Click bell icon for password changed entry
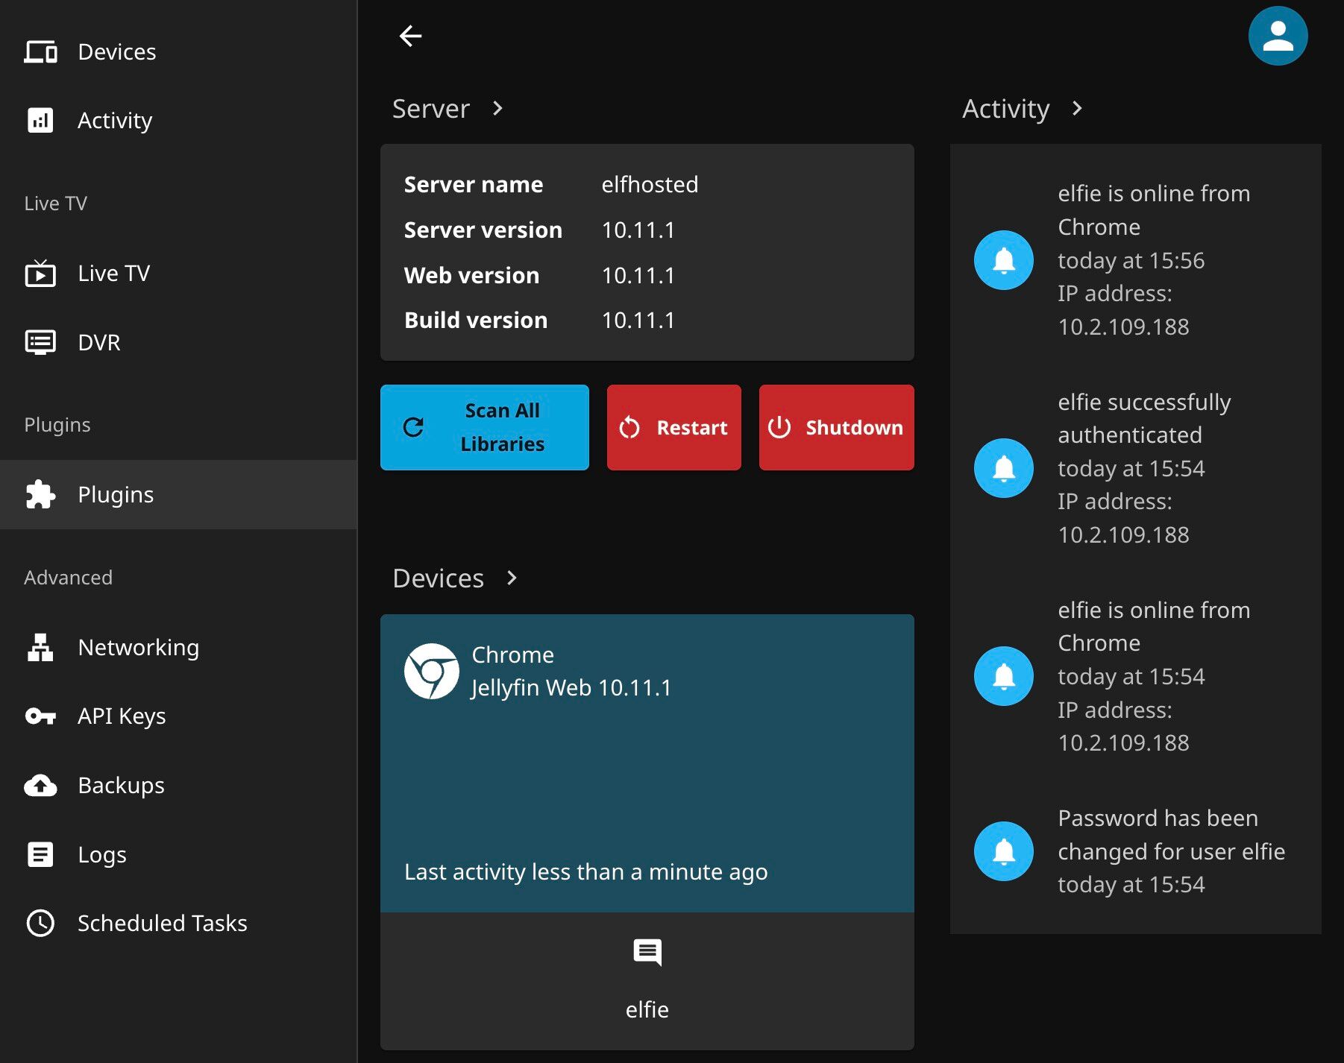1344x1063 pixels. tap(1004, 851)
